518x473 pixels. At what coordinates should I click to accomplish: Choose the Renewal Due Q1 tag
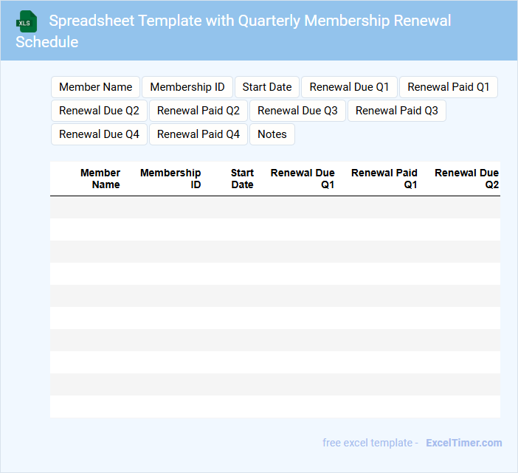pos(349,87)
